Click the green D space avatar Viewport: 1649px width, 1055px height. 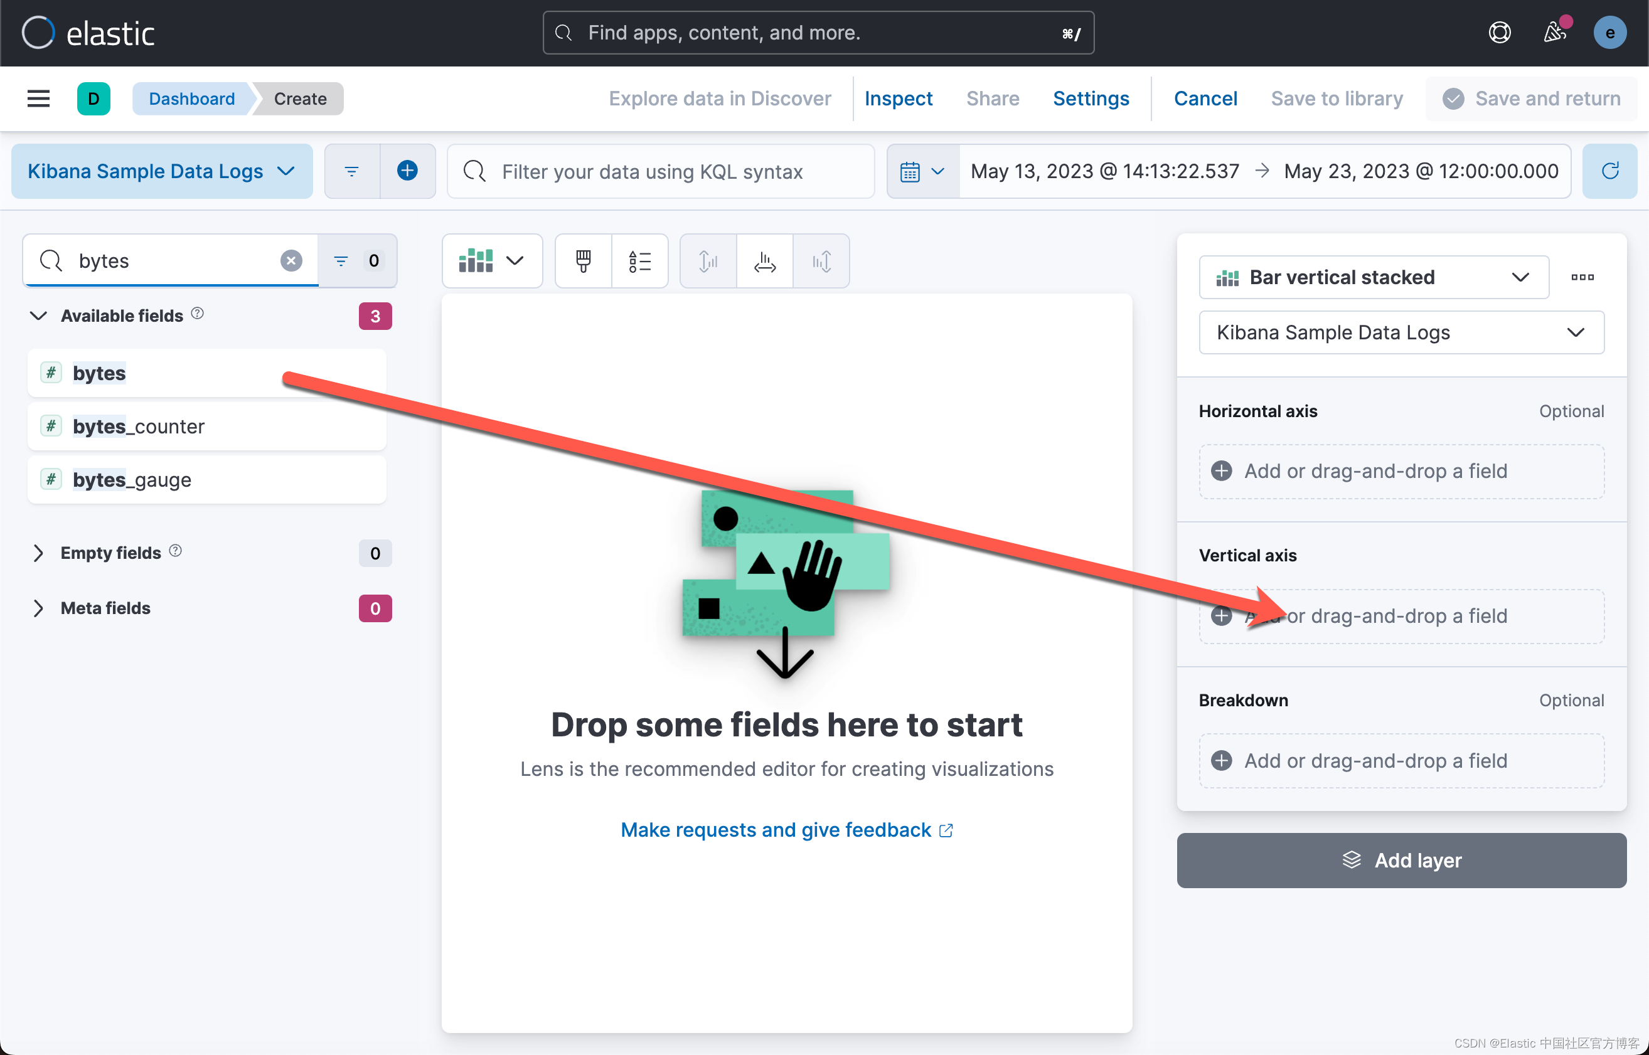click(x=94, y=98)
